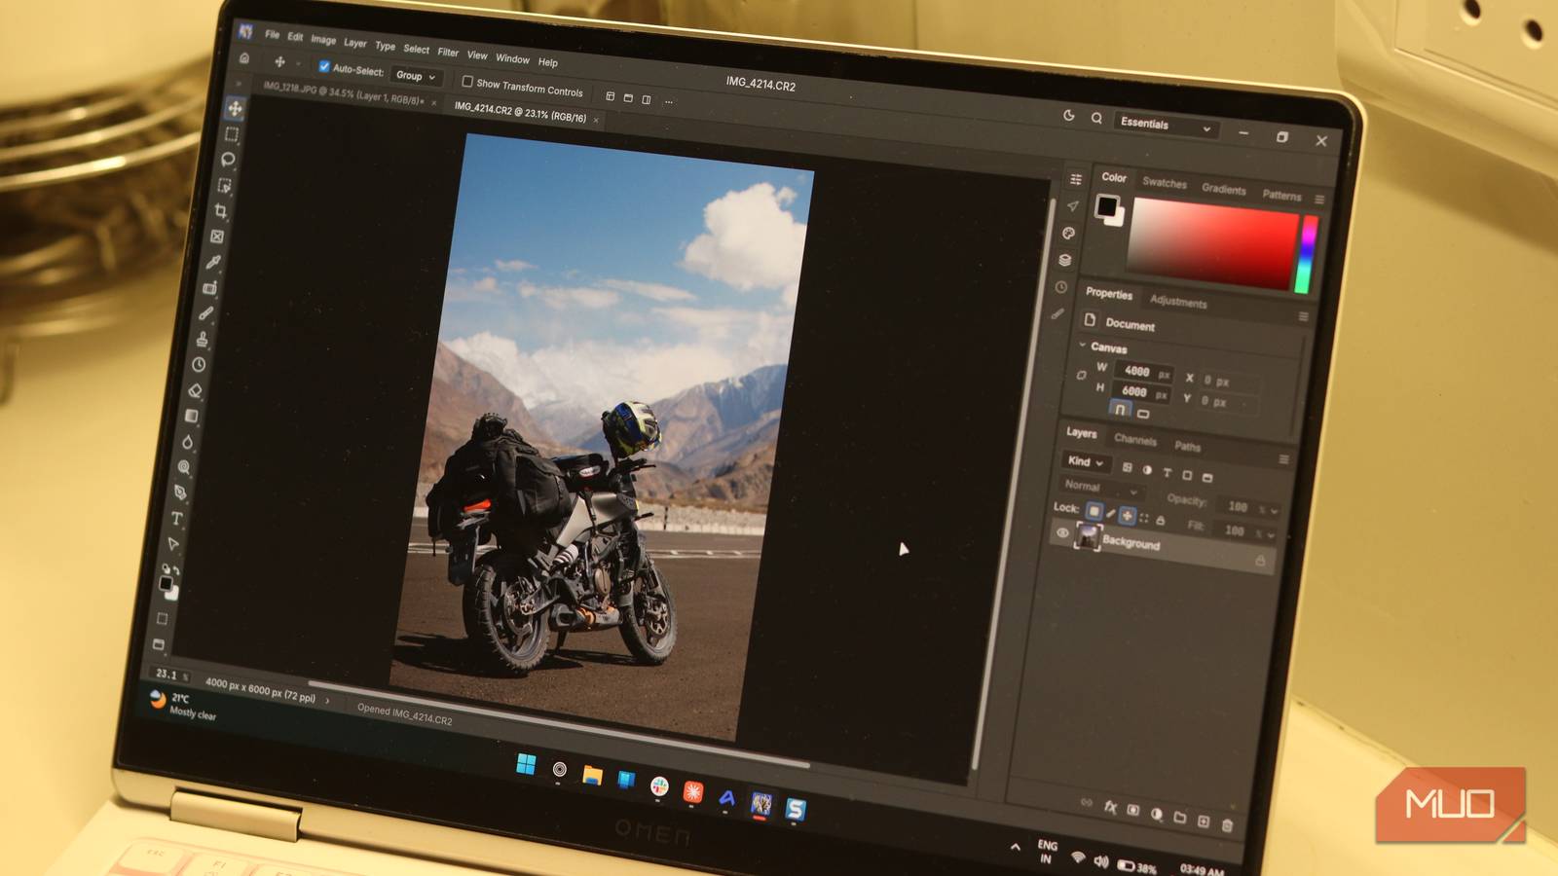1558x876 pixels.
Task: Enable Show Transform Controls checkbox
Action: [x=467, y=82]
